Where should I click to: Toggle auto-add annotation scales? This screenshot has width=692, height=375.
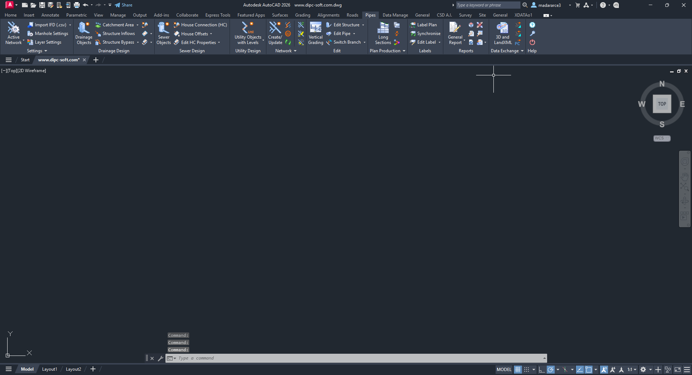point(613,370)
